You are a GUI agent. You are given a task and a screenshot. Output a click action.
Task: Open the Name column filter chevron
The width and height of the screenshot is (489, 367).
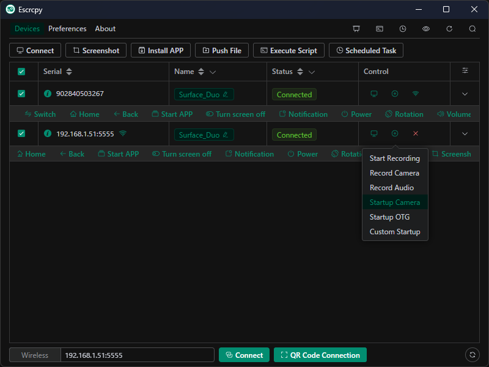pos(213,72)
